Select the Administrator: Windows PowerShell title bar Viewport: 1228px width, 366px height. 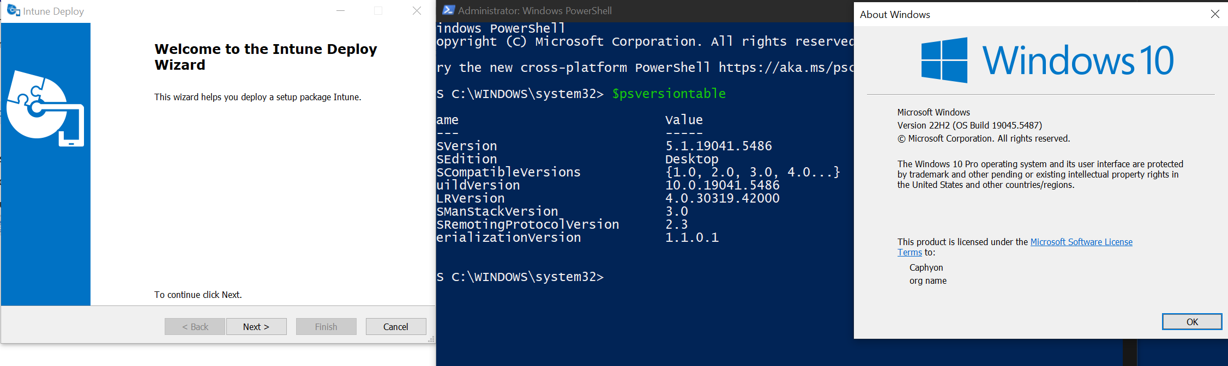(x=534, y=10)
